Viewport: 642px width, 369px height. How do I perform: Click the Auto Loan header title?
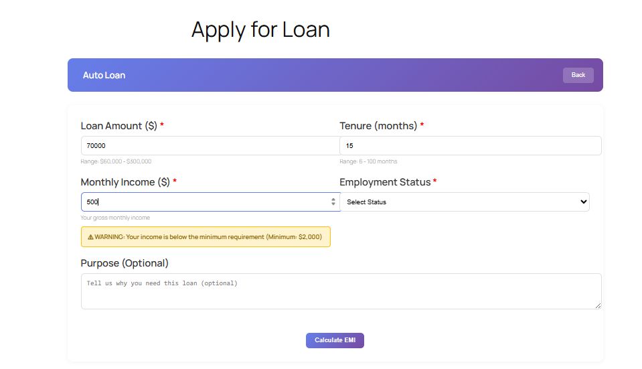[104, 75]
